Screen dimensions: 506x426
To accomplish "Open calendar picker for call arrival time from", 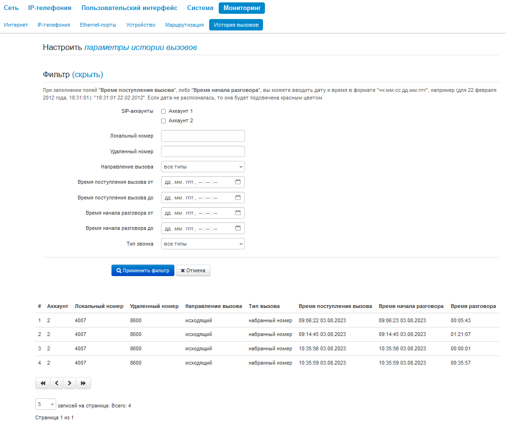I will pyautogui.click(x=238, y=182).
